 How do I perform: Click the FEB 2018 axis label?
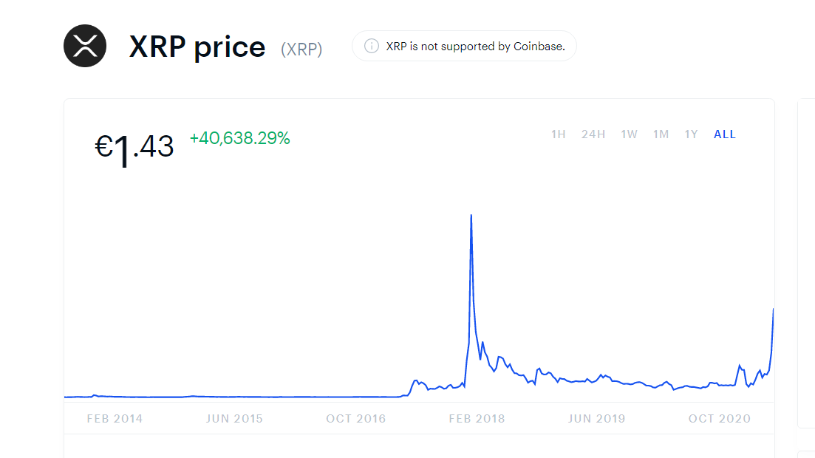477,419
